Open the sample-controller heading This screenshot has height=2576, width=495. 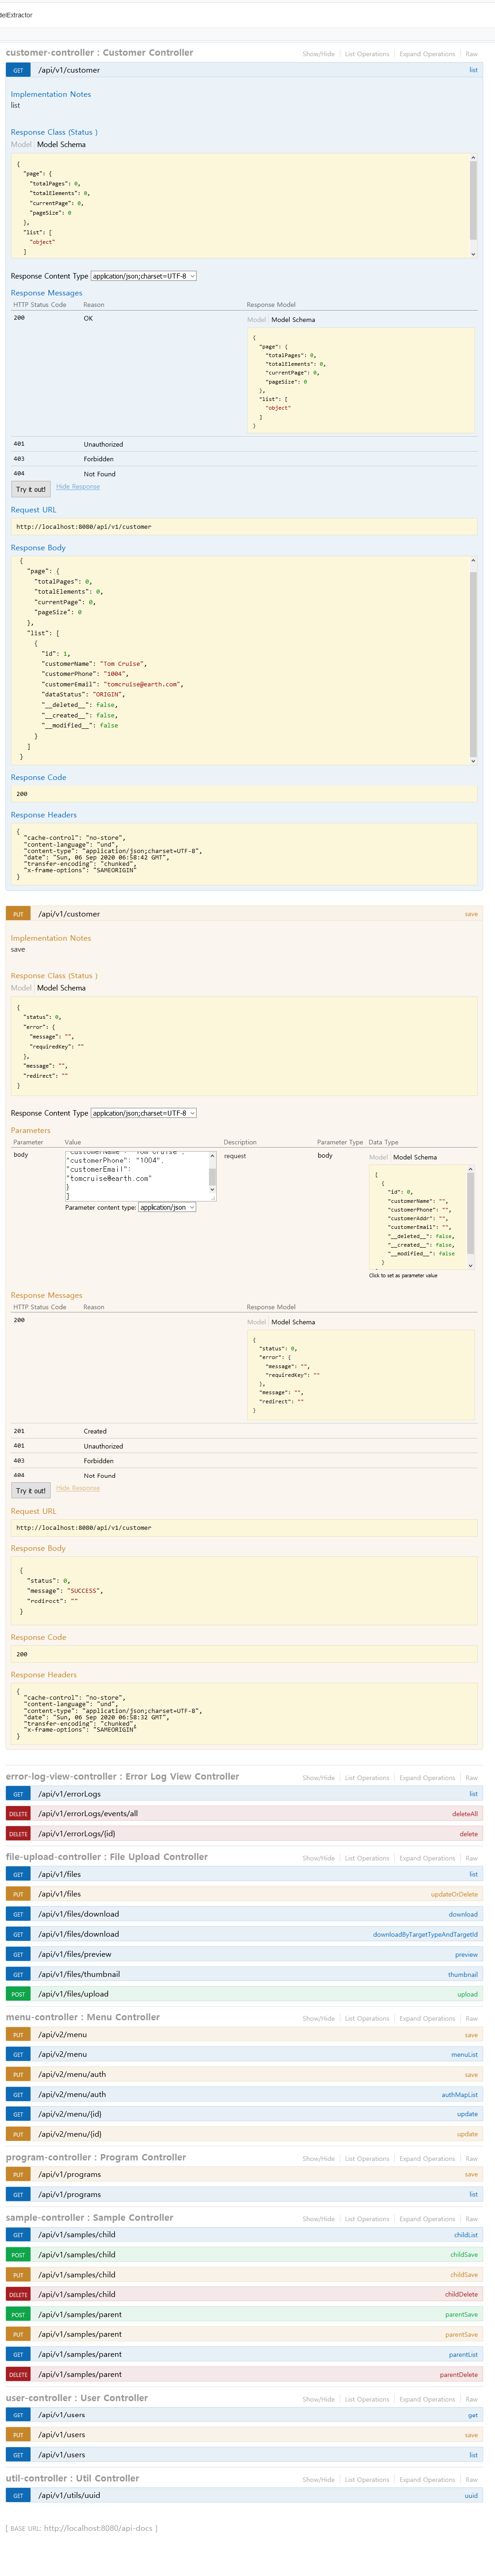coord(89,2217)
